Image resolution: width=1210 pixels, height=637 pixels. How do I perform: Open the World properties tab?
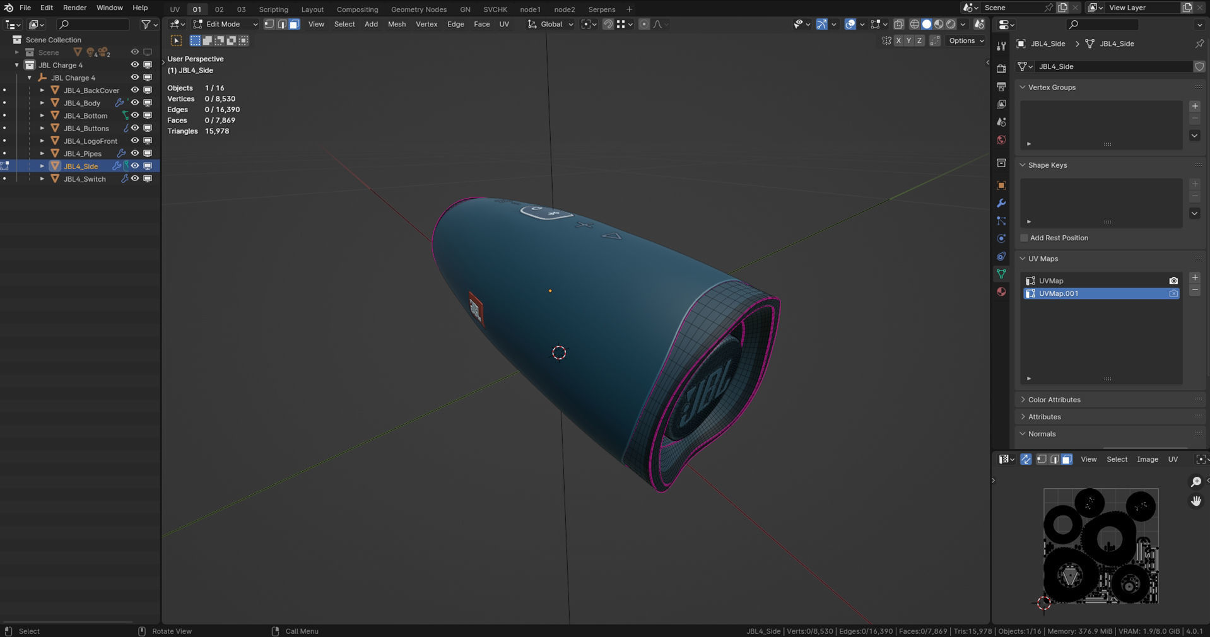coord(1001,139)
